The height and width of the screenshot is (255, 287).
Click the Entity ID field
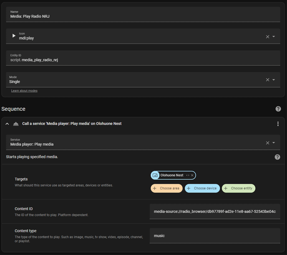143,58
